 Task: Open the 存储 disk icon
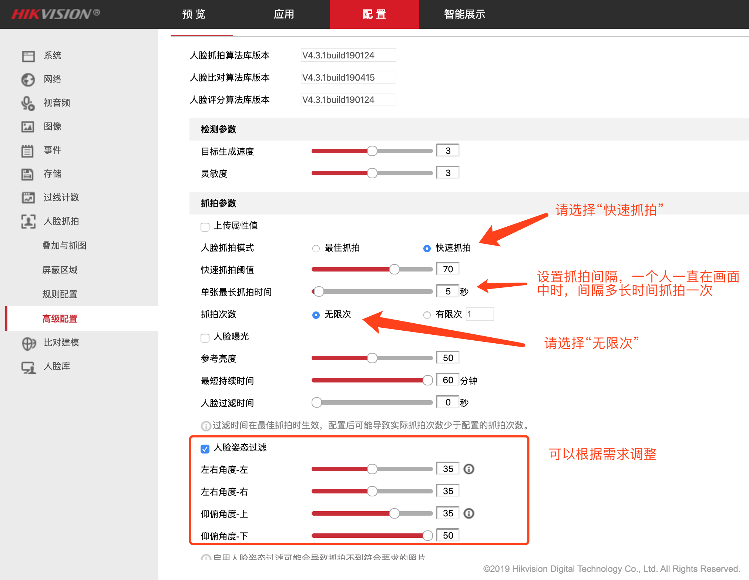click(27, 174)
